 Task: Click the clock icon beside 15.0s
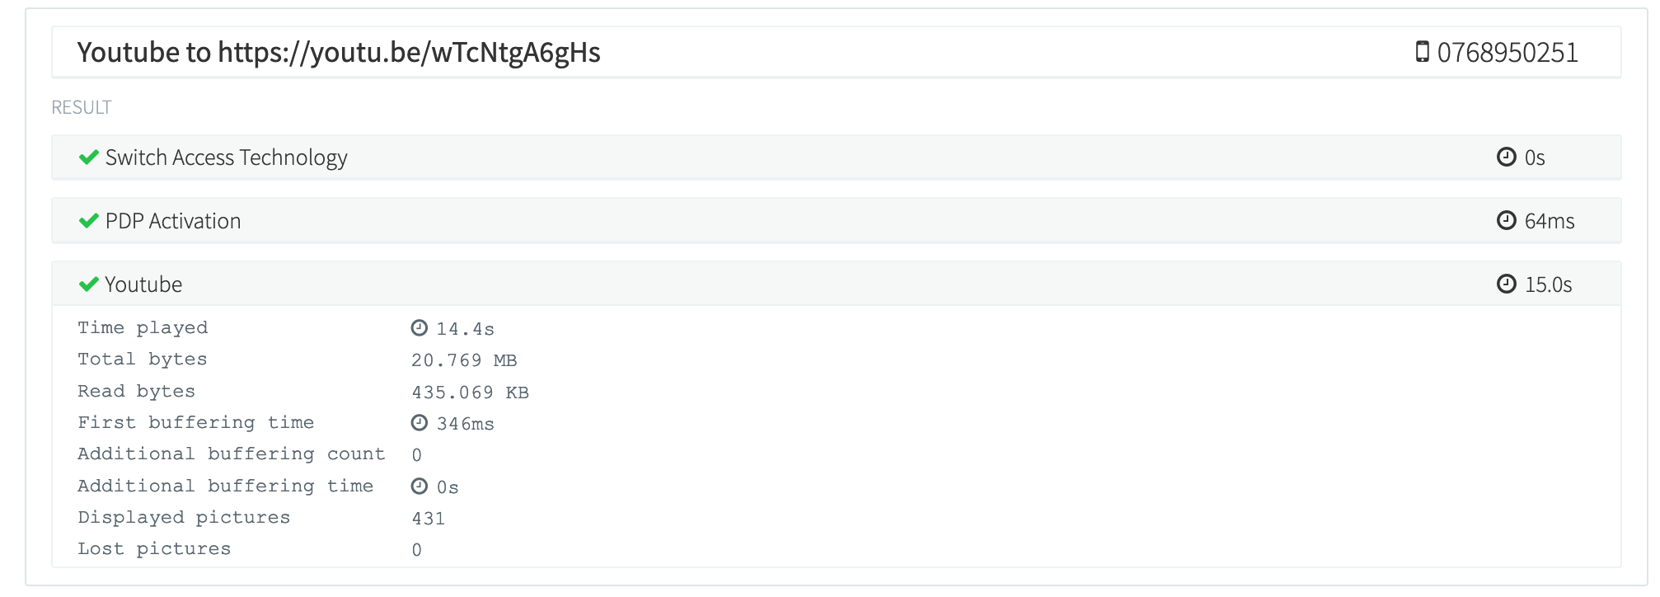1506,284
